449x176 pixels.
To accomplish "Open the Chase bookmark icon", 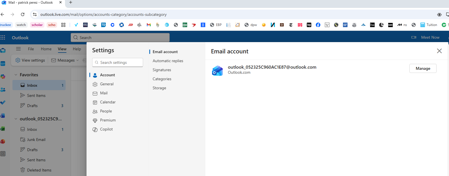I will point(122,25).
